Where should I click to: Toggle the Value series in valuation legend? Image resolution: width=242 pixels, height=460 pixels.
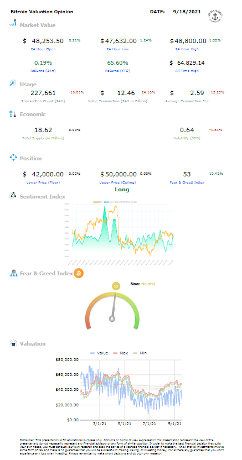click(99, 353)
